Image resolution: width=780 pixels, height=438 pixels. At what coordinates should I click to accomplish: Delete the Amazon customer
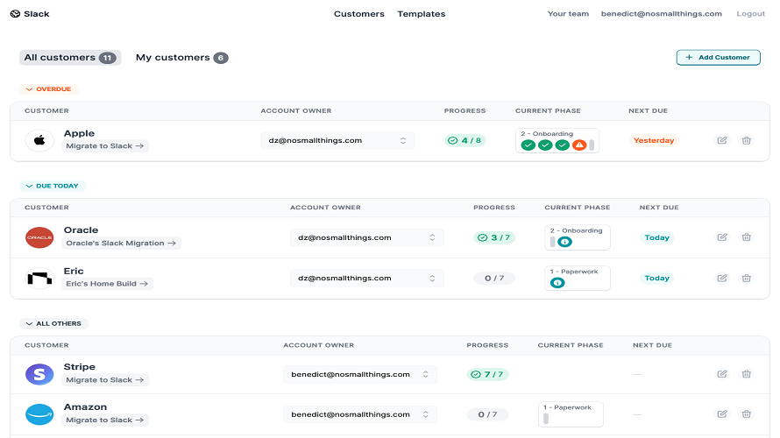[x=746, y=414]
